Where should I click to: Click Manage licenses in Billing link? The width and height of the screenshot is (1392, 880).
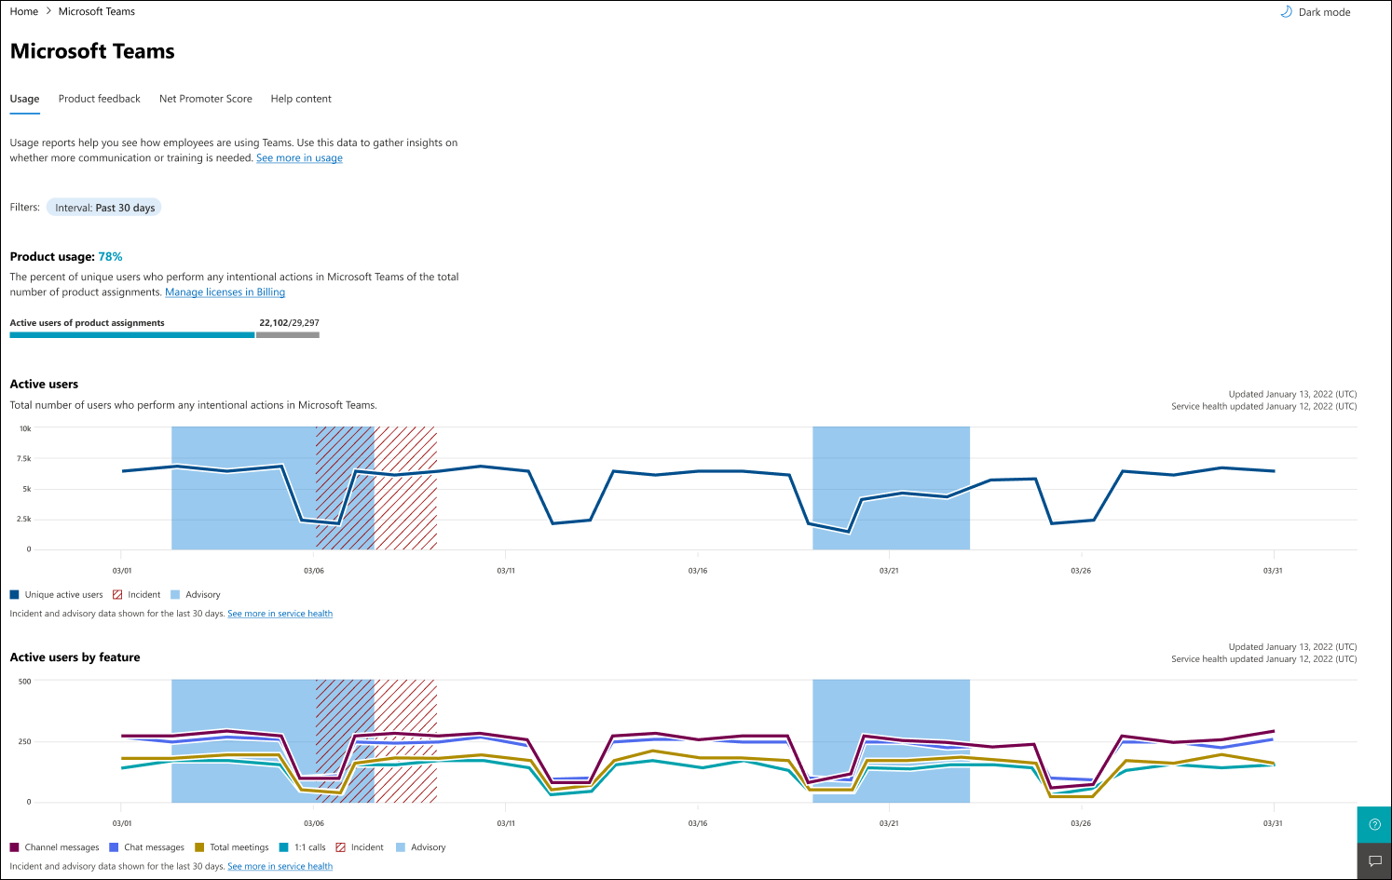(225, 292)
